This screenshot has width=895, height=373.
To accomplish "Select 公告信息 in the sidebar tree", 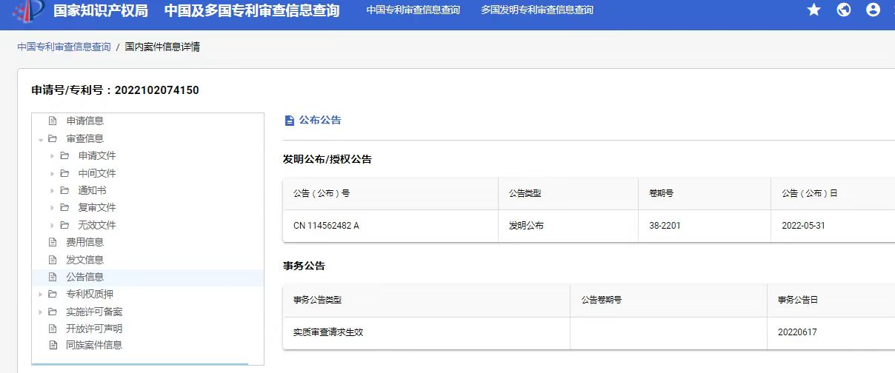I will tap(84, 277).
